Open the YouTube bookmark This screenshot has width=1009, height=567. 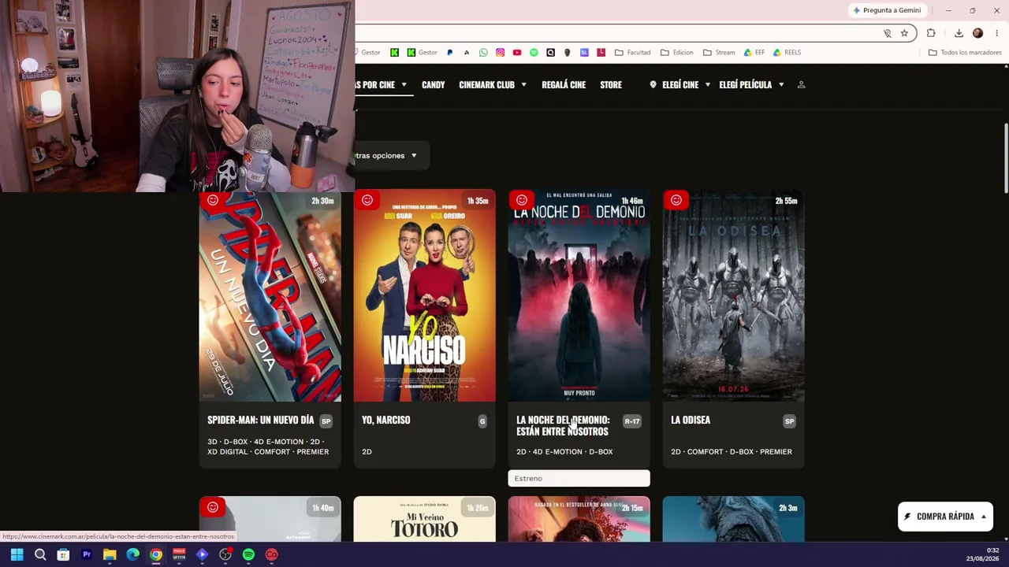pyautogui.click(x=517, y=53)
